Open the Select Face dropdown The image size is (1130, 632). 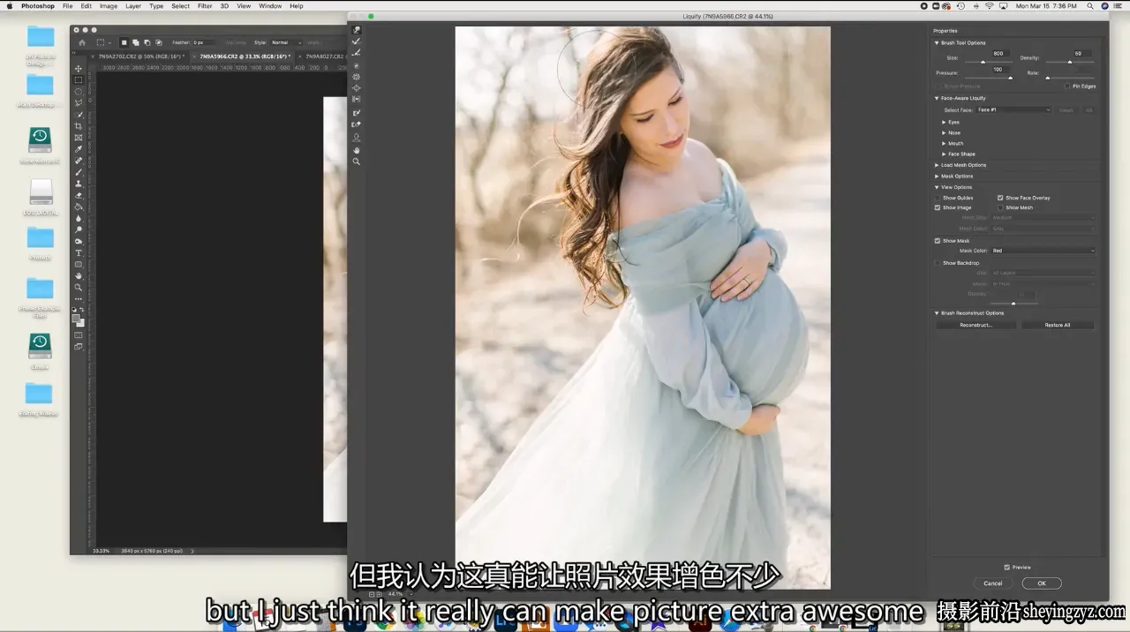(x=1014, y=110)
